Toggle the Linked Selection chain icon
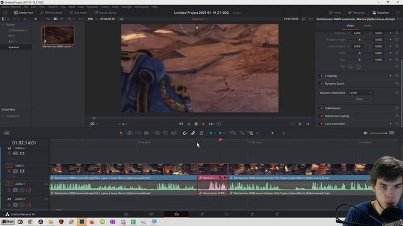Viewport: 403px width, 226px height. [x=193, y=133]
